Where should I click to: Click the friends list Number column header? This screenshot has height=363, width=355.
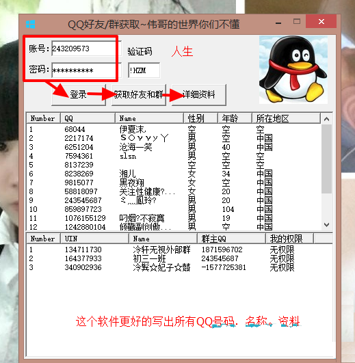(44, 118)
